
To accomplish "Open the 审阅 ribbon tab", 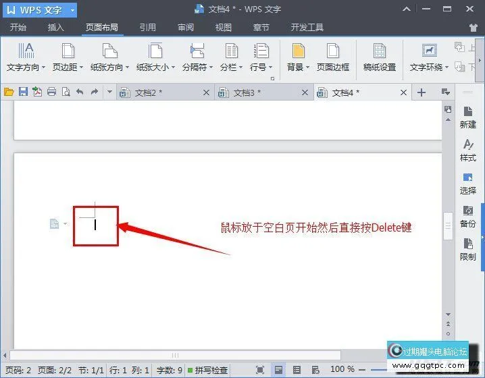I will [186, 28].
